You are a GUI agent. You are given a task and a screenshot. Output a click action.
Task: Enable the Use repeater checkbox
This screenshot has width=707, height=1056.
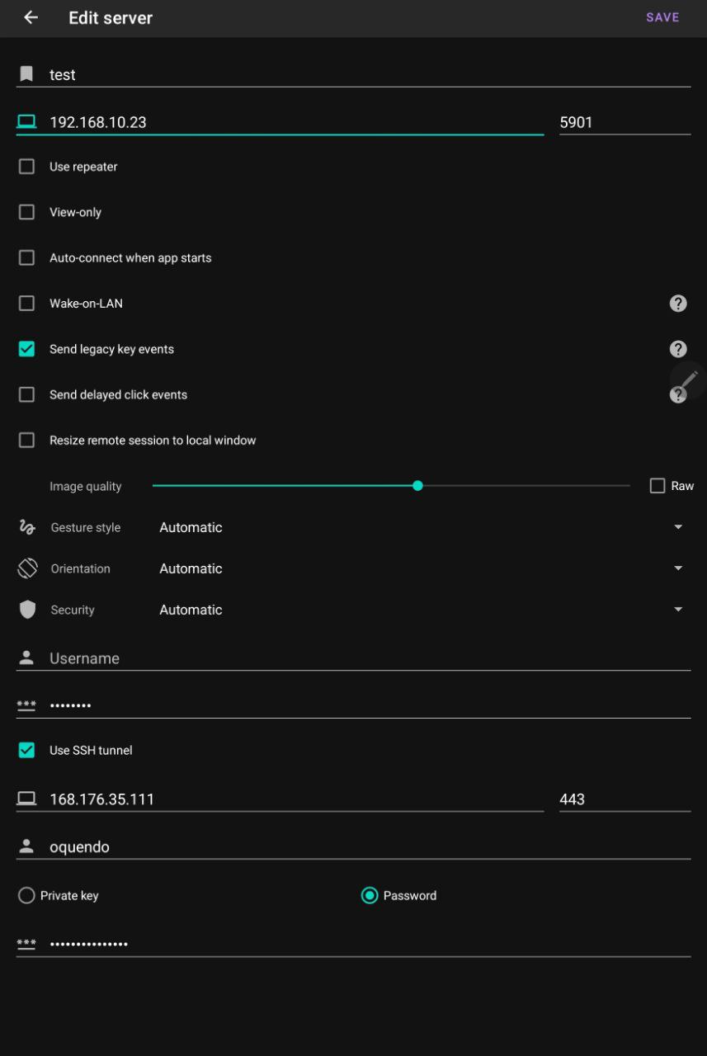(x=26, y=166)
